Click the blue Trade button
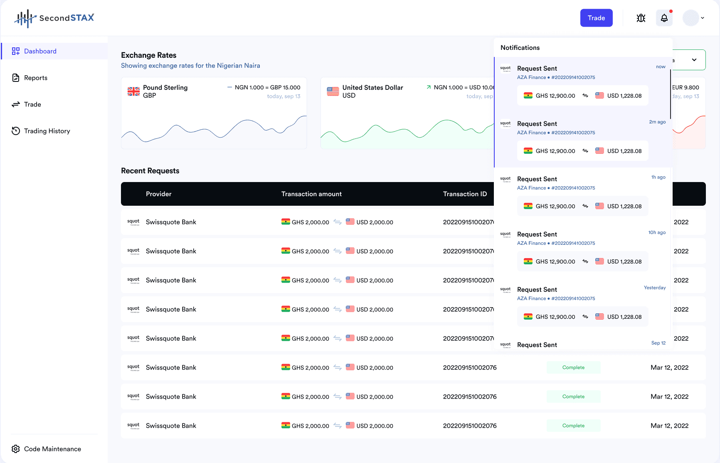Viewport: 720px width, 463px height. pos(597,18)
